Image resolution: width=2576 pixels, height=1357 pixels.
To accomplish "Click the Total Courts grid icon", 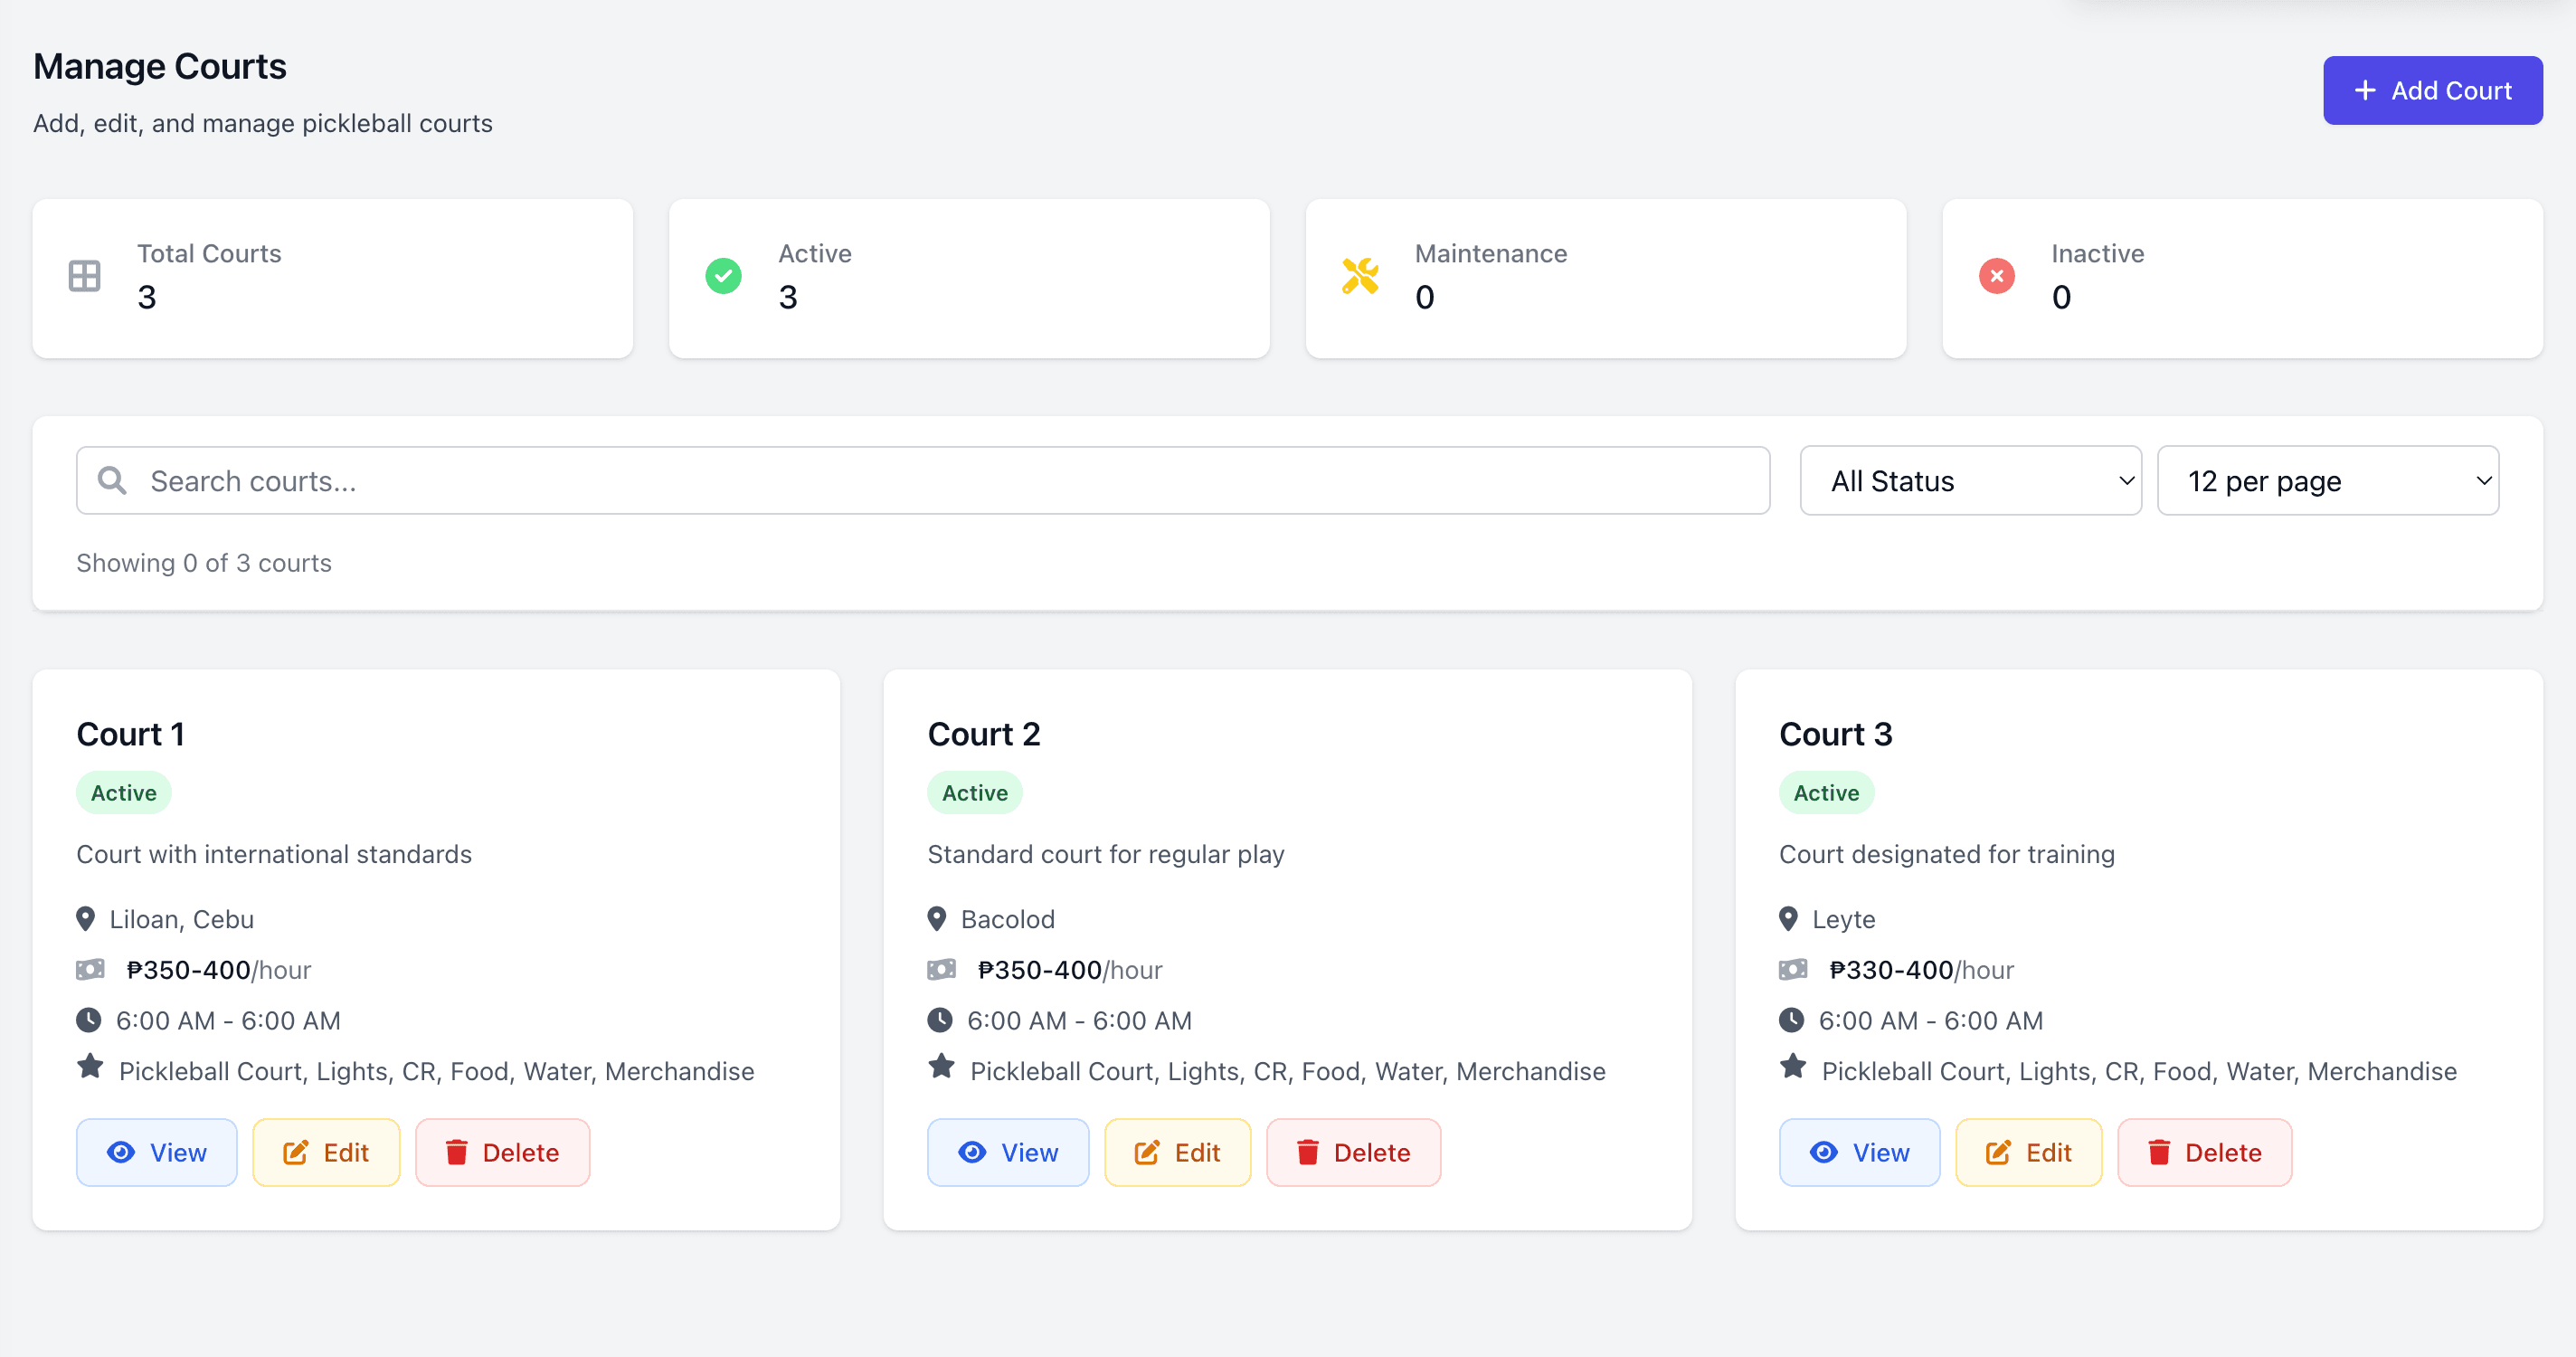I will [84, 276].
